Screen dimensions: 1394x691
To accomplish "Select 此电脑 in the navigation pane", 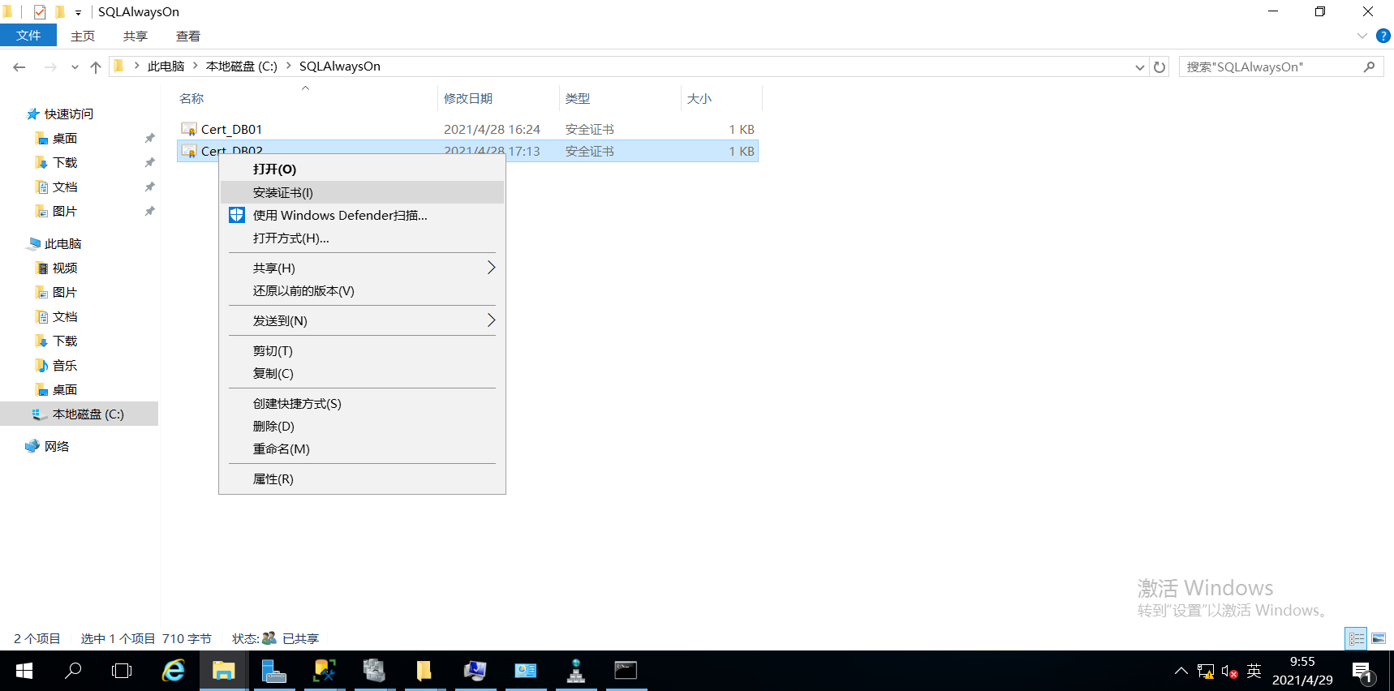I will pyautogui.click(x=62, y=243).
